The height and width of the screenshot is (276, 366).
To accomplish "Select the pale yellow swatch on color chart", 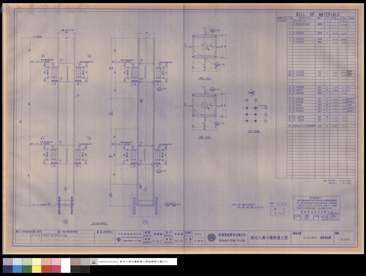I will tap(36, 262).
